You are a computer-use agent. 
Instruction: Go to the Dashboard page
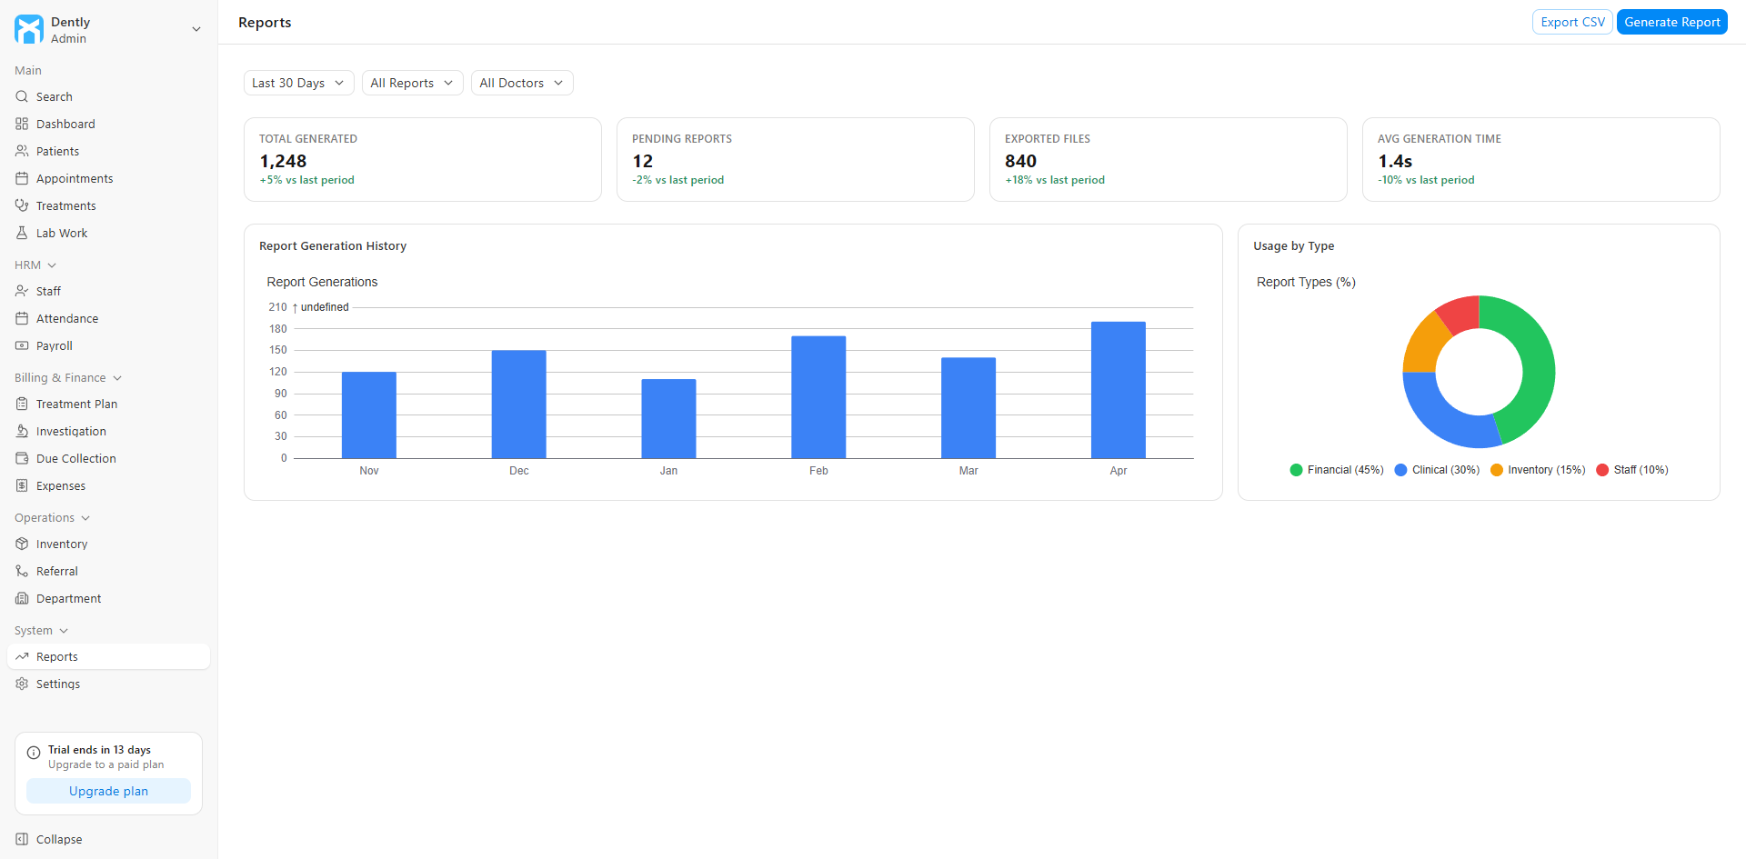pos(108,124)
